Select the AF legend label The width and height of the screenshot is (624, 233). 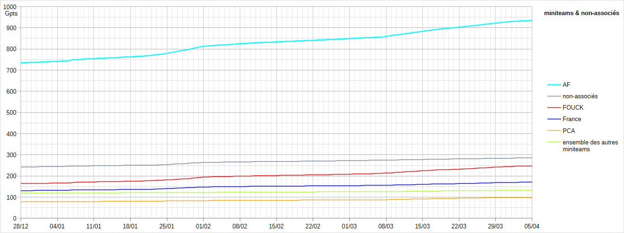[566, 85]
